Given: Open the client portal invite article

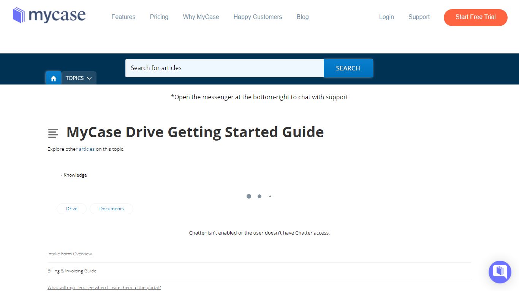Looking at the screenshot, I should [x=104, y=288].
